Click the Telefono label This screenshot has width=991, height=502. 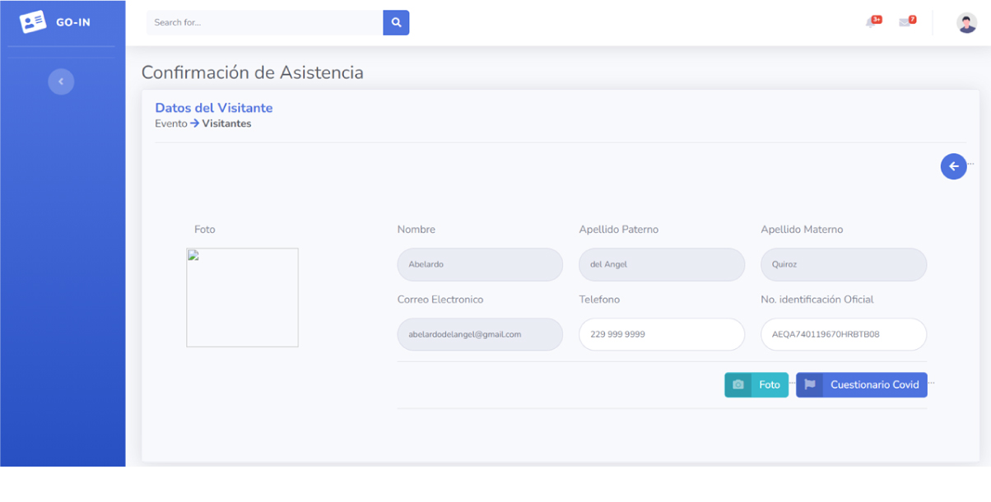[599, 300]
